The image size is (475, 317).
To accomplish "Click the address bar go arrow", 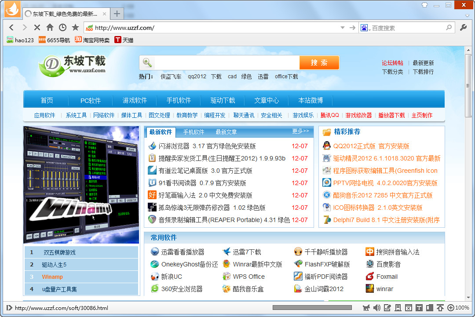I will click(x=352, y=28).
